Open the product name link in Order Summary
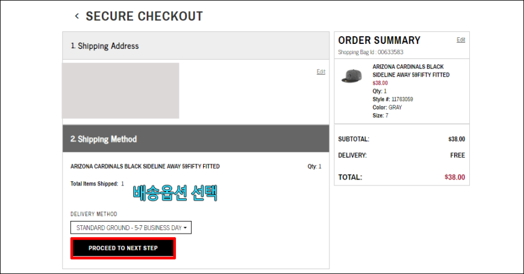This screenshot has width=524, height=274. (x=411, y=70)
